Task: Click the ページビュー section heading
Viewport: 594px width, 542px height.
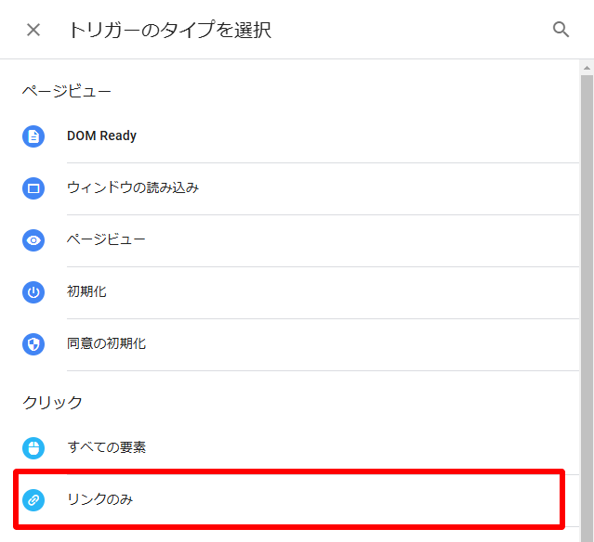Action: pyautogui.click(x=67, y=91)
